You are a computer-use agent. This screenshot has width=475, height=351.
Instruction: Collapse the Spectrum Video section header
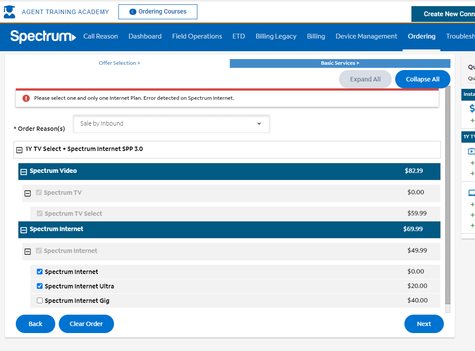point(24,172)
